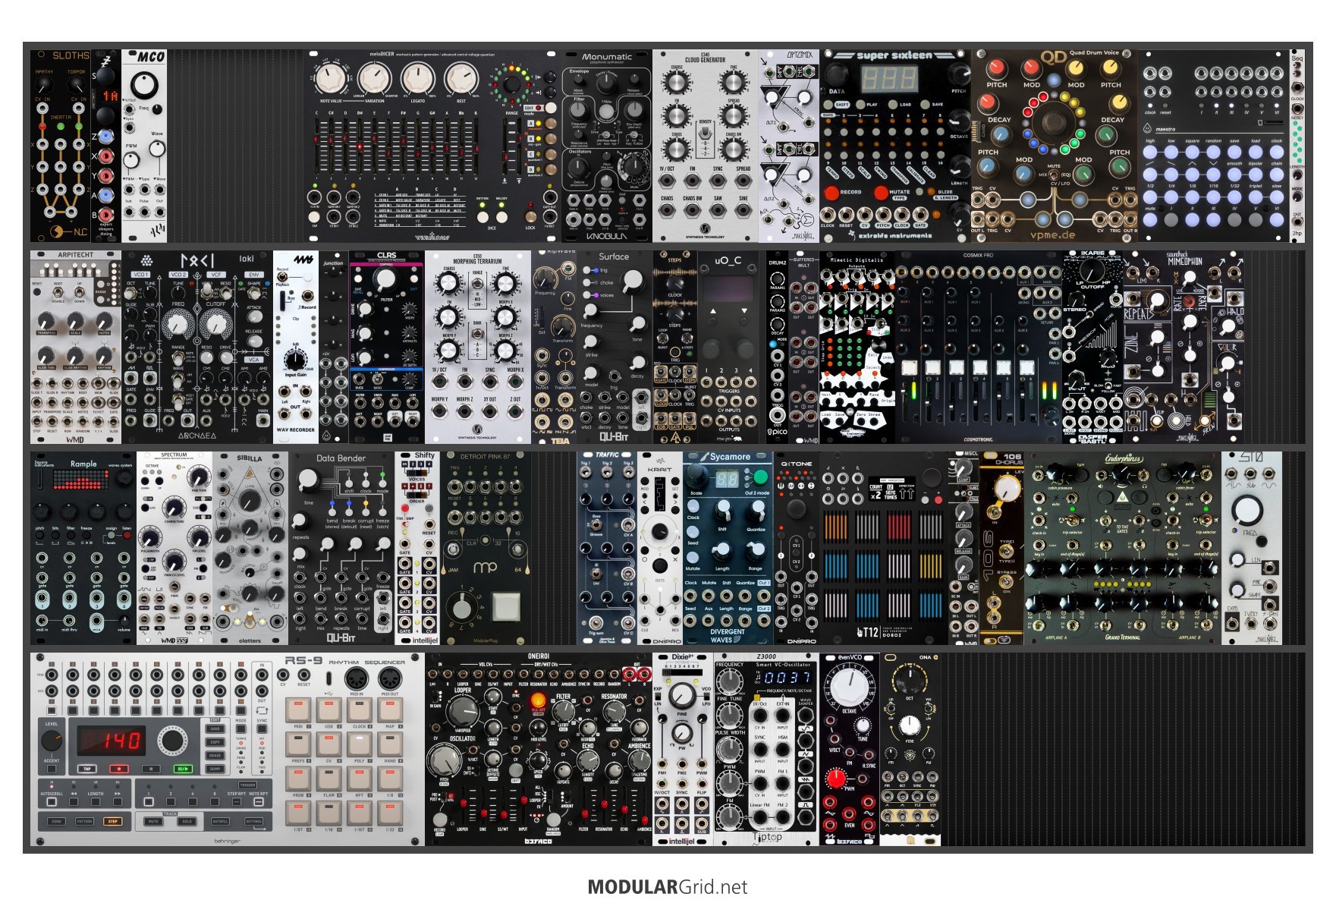Toggle the track SOLO button on RS-9
Screen dimensions: 1336x903
[187, 821]
